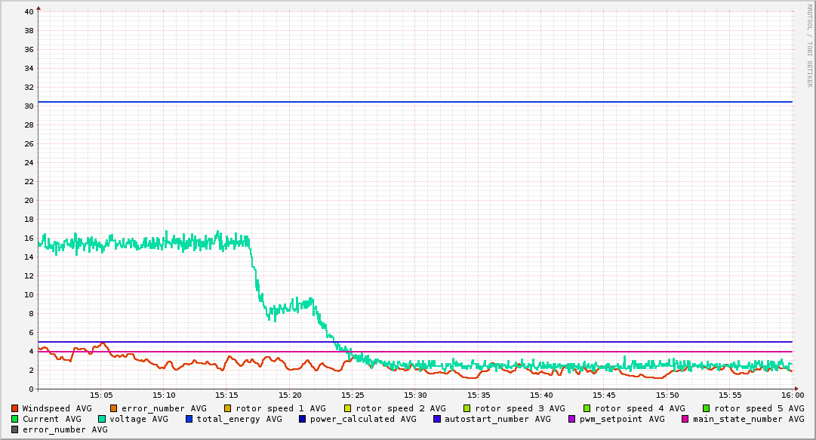The width and height of the screenshot is (816, 440).
Task: Click the blue total_energy AVG legend swatch
Action: click(x=189, y=419)
